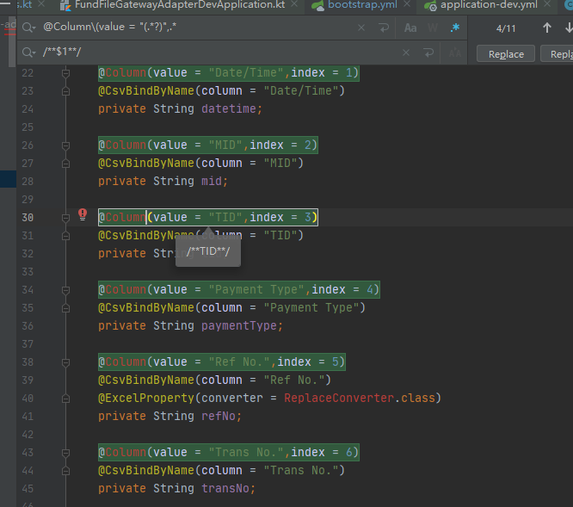
Task: Click field name transNo on line 45
Action: point(225,488)
